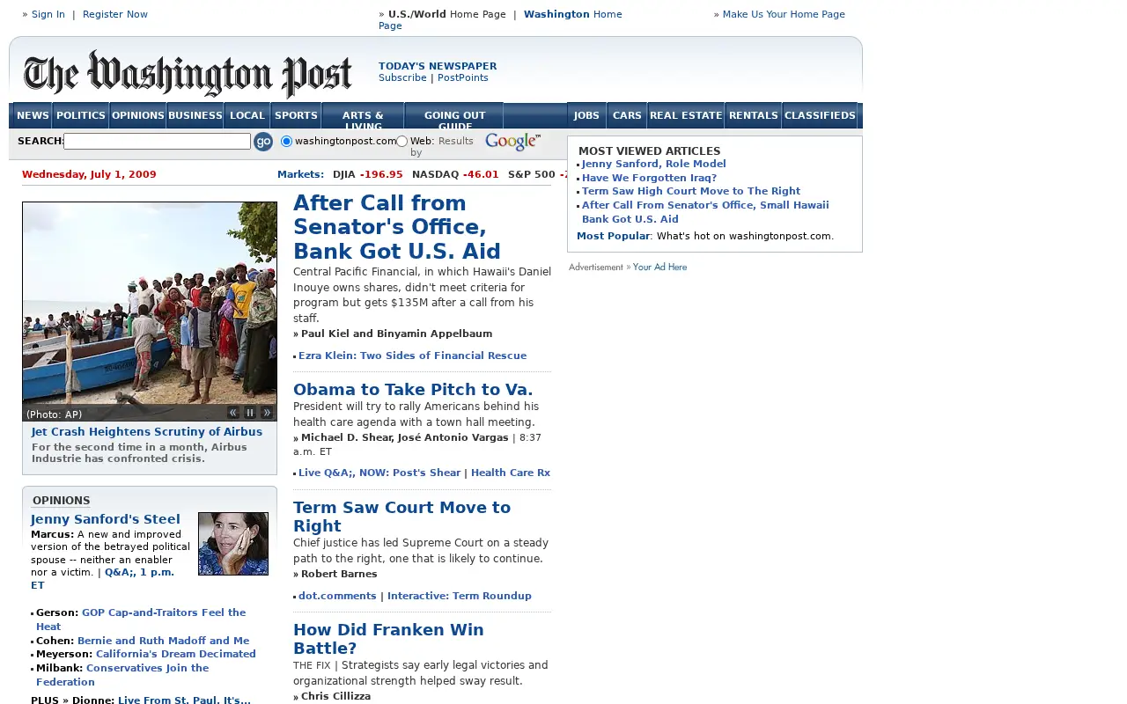This screenshot has height=704, width=1127.
Task: Click Today's Newspaper heading
Action: click(x=438, y=66)
